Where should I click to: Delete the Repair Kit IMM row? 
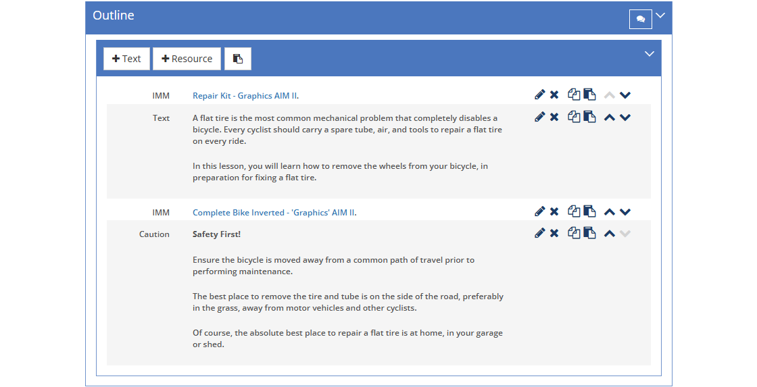pyautogui.click(x=554, y=95)
